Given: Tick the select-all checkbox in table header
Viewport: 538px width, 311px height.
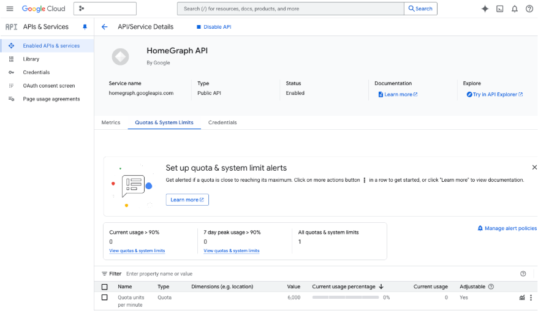Looking at the screenshot, I should [105, 287].
